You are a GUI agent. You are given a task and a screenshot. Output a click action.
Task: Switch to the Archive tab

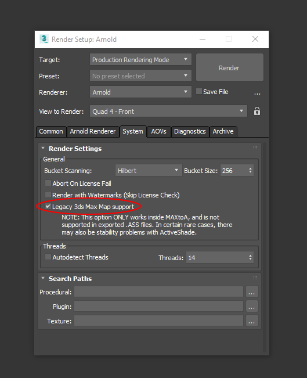pyautogui.click(x=223, y=131)
